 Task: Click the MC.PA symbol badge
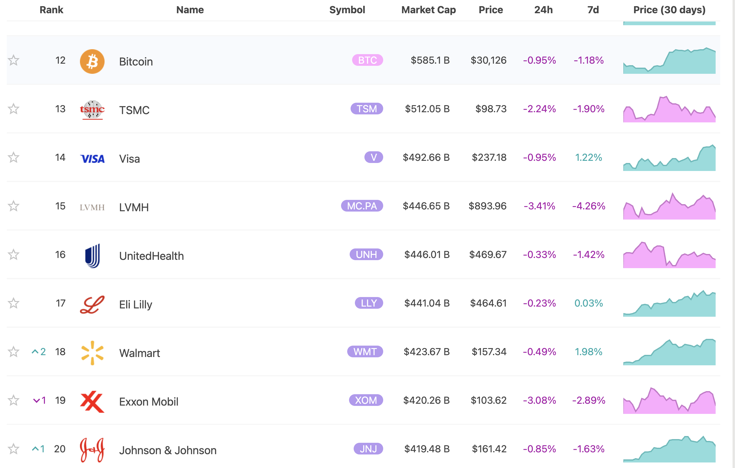[362, 206]
